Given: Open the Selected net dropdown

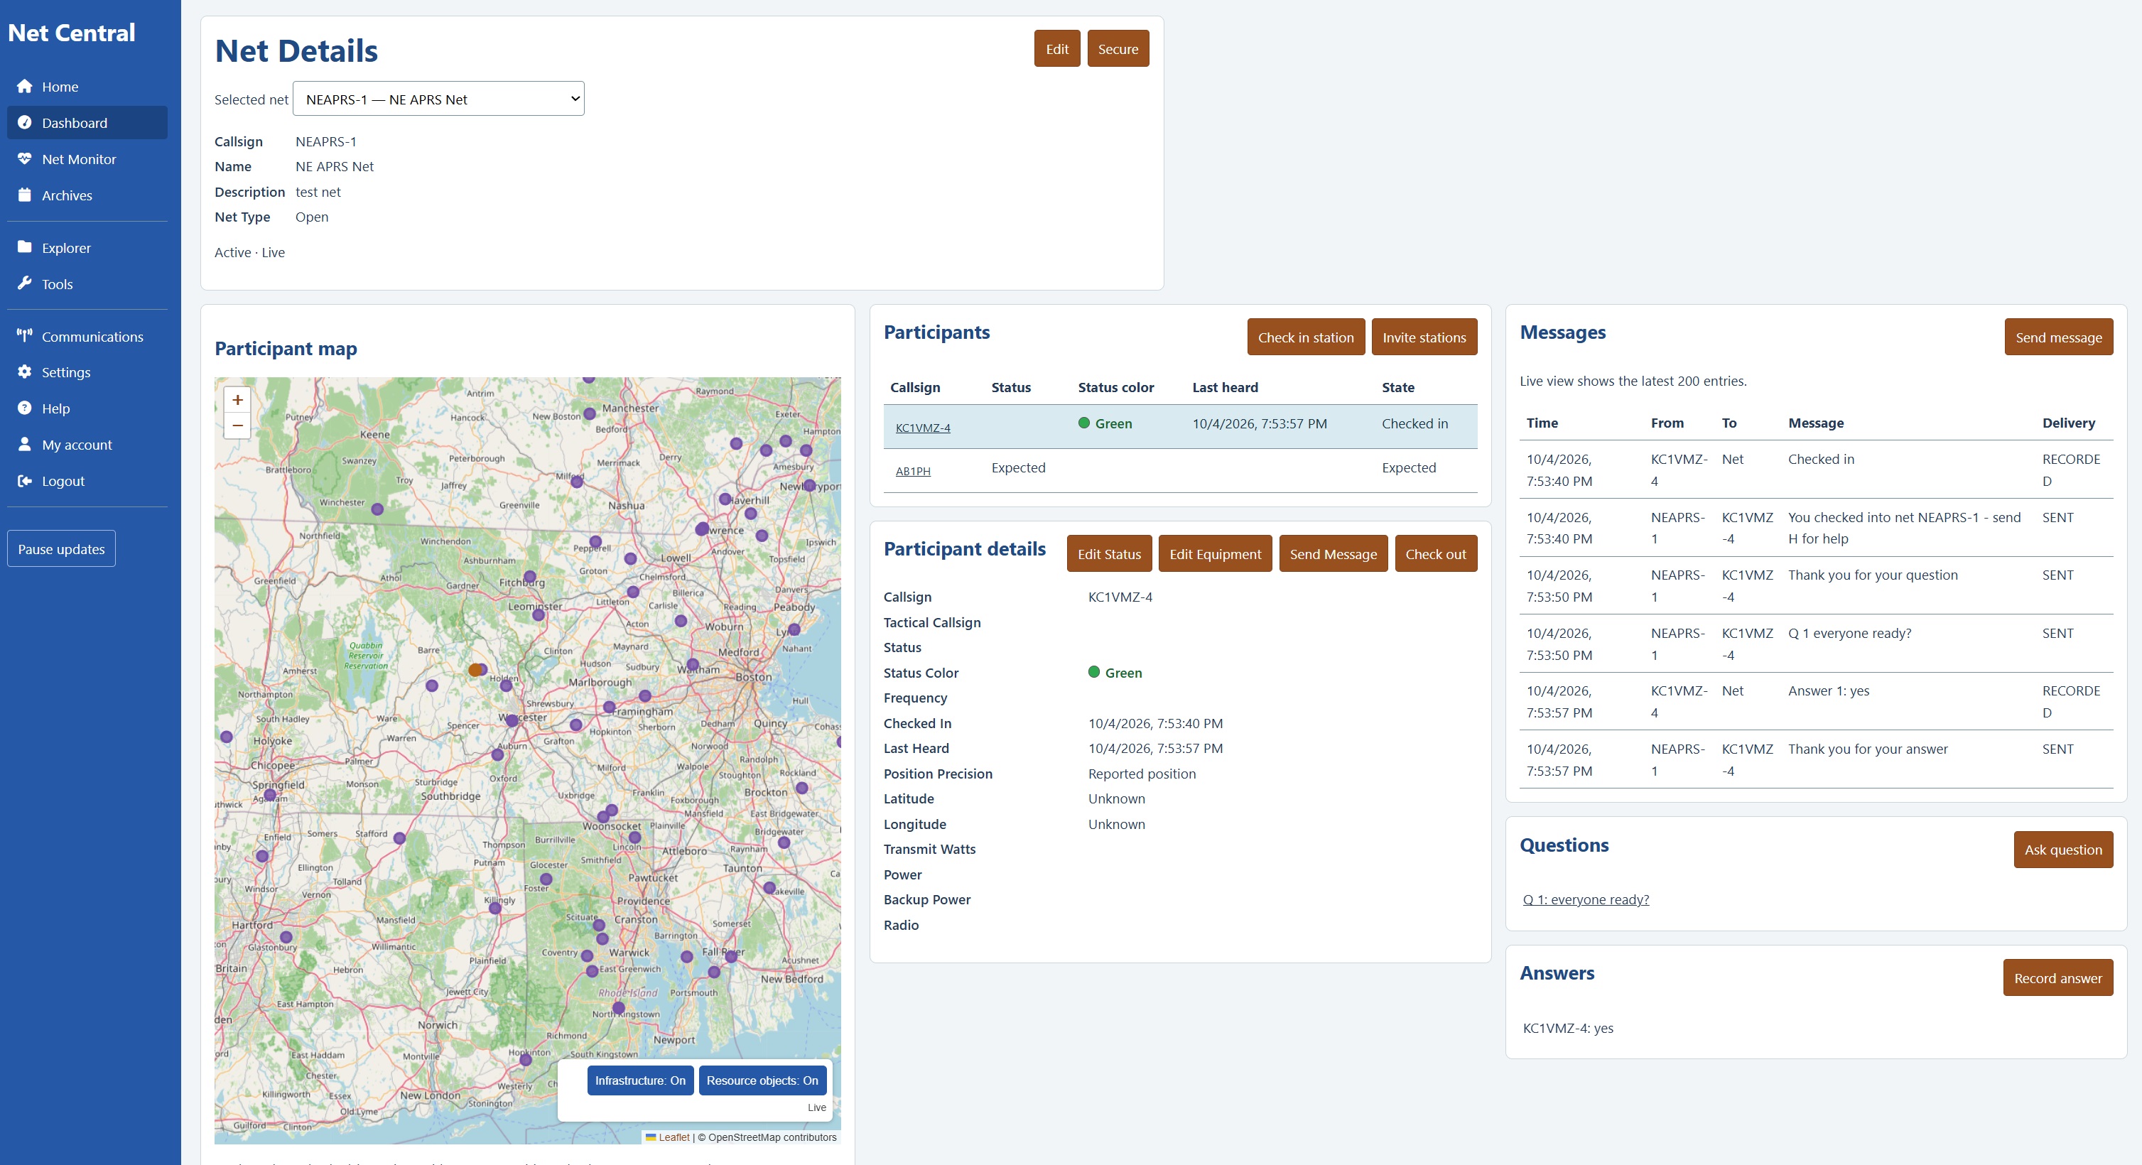Looking at the screenshot, I should pos(438,99).
